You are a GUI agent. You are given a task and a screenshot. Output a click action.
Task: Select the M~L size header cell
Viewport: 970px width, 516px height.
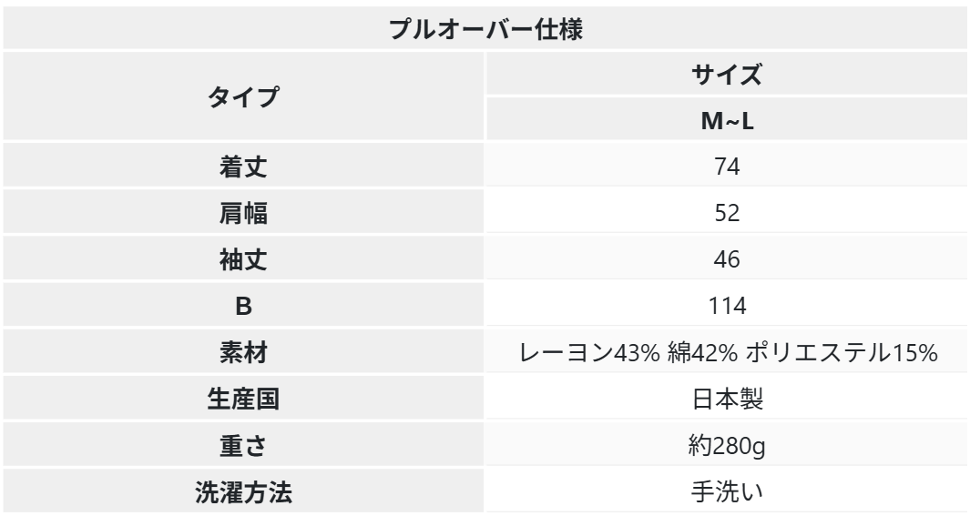[727, 121]
